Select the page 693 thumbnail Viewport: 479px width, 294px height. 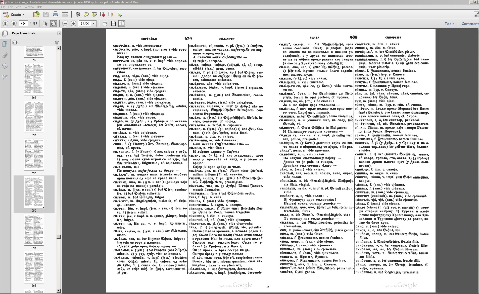pyautogui.click(x=34, y=79)
